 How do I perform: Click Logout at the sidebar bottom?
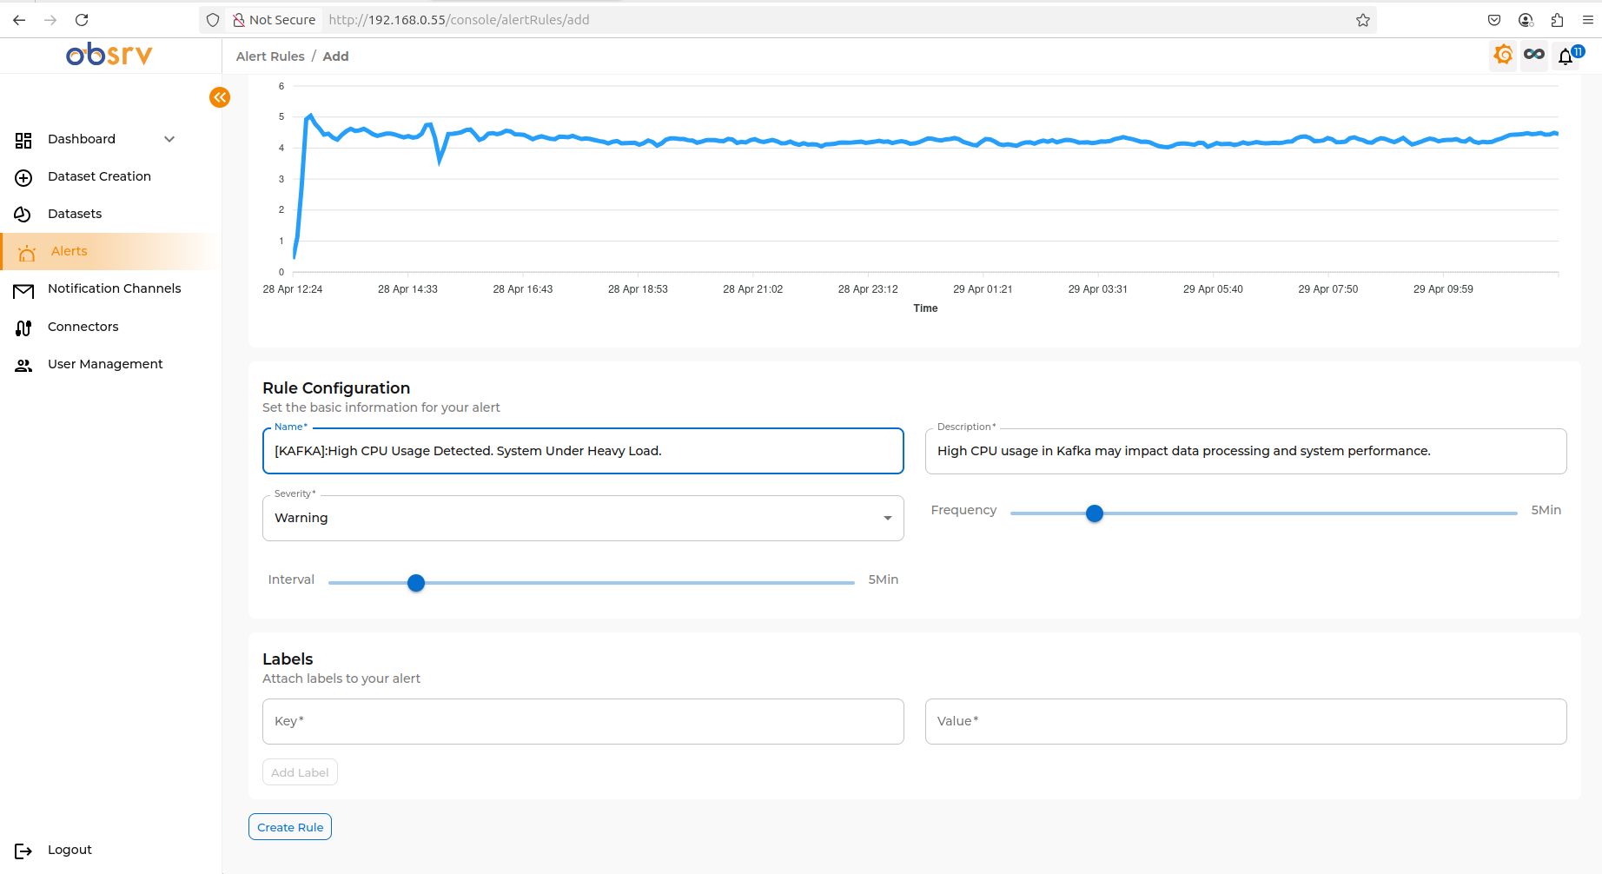point(70,850)
